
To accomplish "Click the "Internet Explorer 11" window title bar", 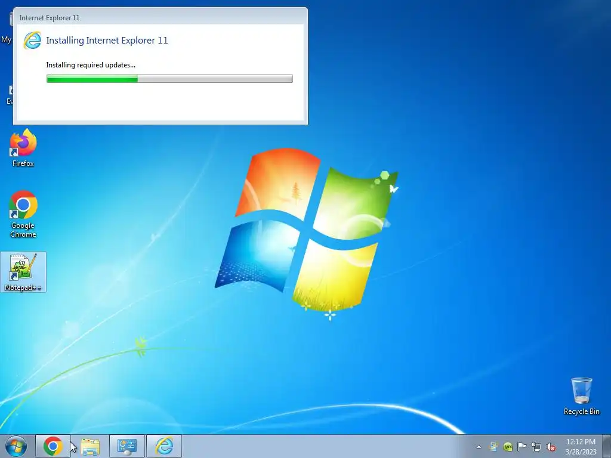I will [160, 17].
